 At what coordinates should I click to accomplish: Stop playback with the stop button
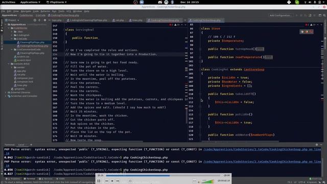click(112, 181)
